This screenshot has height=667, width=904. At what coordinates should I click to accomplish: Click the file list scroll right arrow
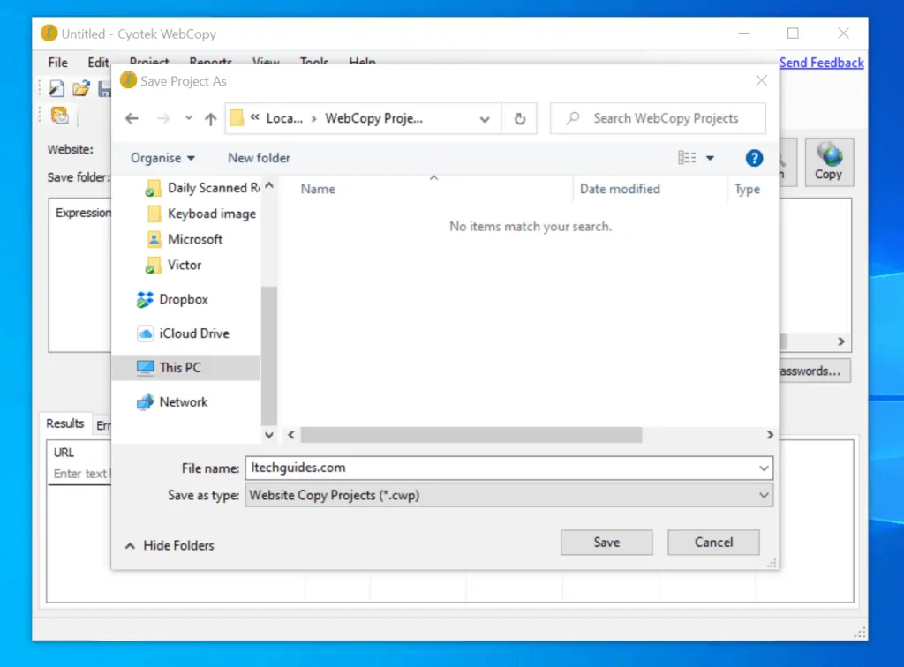770,435
